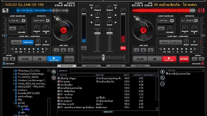Screen dimensions: 207x116
Task: Switch to the Browser tab
Action: coord(67,66)
